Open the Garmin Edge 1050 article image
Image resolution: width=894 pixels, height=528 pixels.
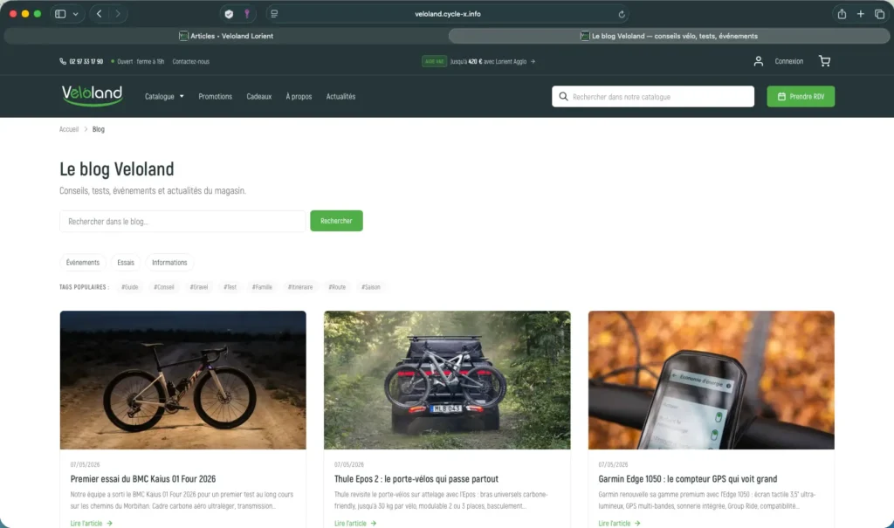711,380
